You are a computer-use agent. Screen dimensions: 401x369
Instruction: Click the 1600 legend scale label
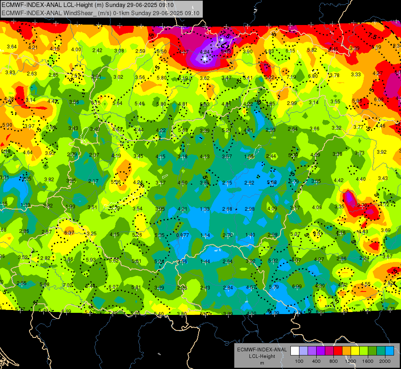tap(367, 361)
